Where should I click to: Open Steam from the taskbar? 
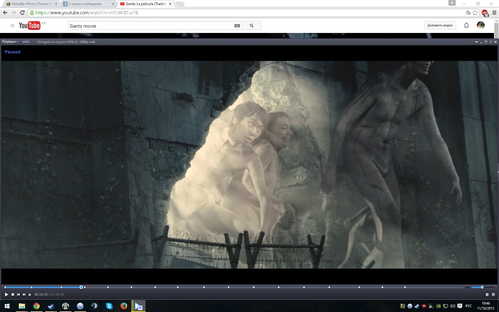coord(51,306)
